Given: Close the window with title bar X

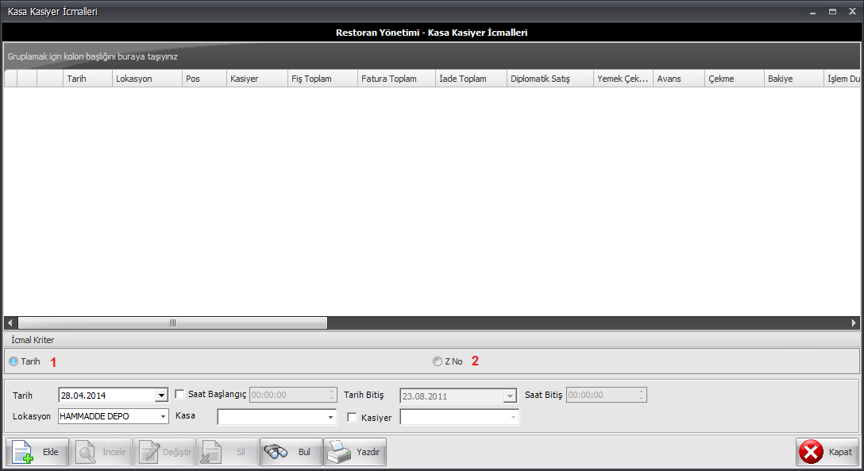Looking at the screenshot, I should pos(852,12).
